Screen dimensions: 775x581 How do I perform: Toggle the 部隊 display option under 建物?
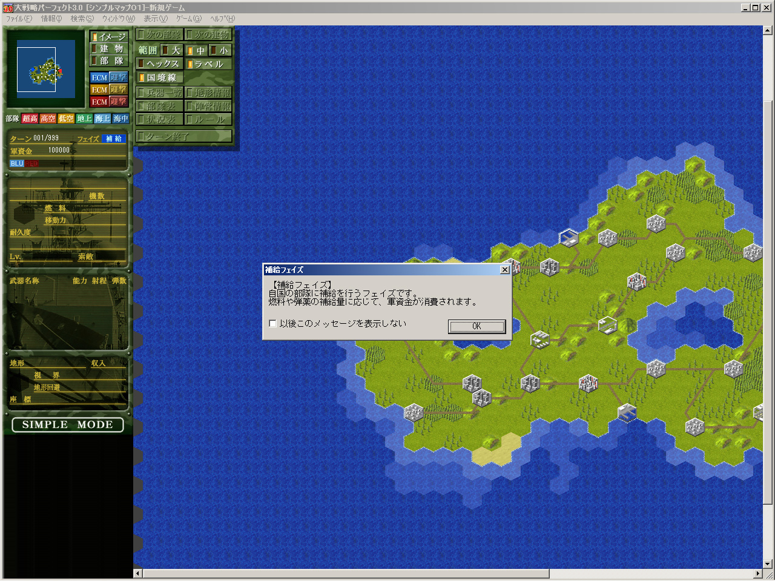click(x=109, y=61)
